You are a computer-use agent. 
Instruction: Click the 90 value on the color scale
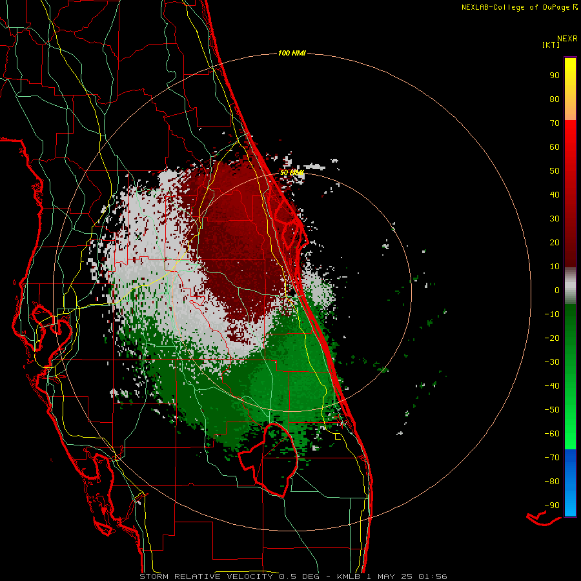click(x=555, y=76)
